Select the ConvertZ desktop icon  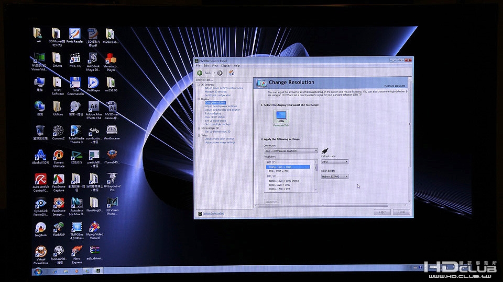[x=58, y=133]
